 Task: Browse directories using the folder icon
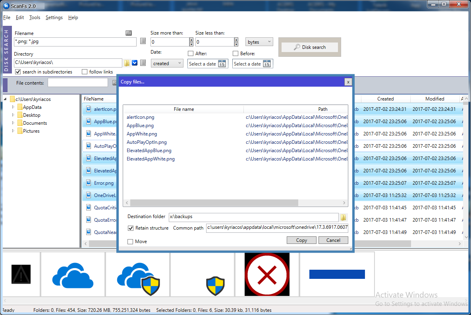point(127,62)
